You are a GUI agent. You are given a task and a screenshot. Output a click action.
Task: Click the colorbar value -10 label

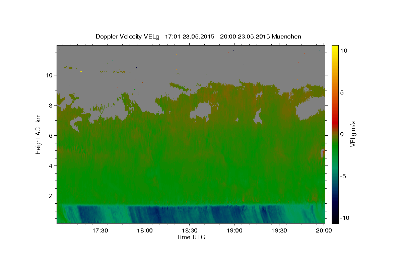pyautogui.click(x=344, y=218)
